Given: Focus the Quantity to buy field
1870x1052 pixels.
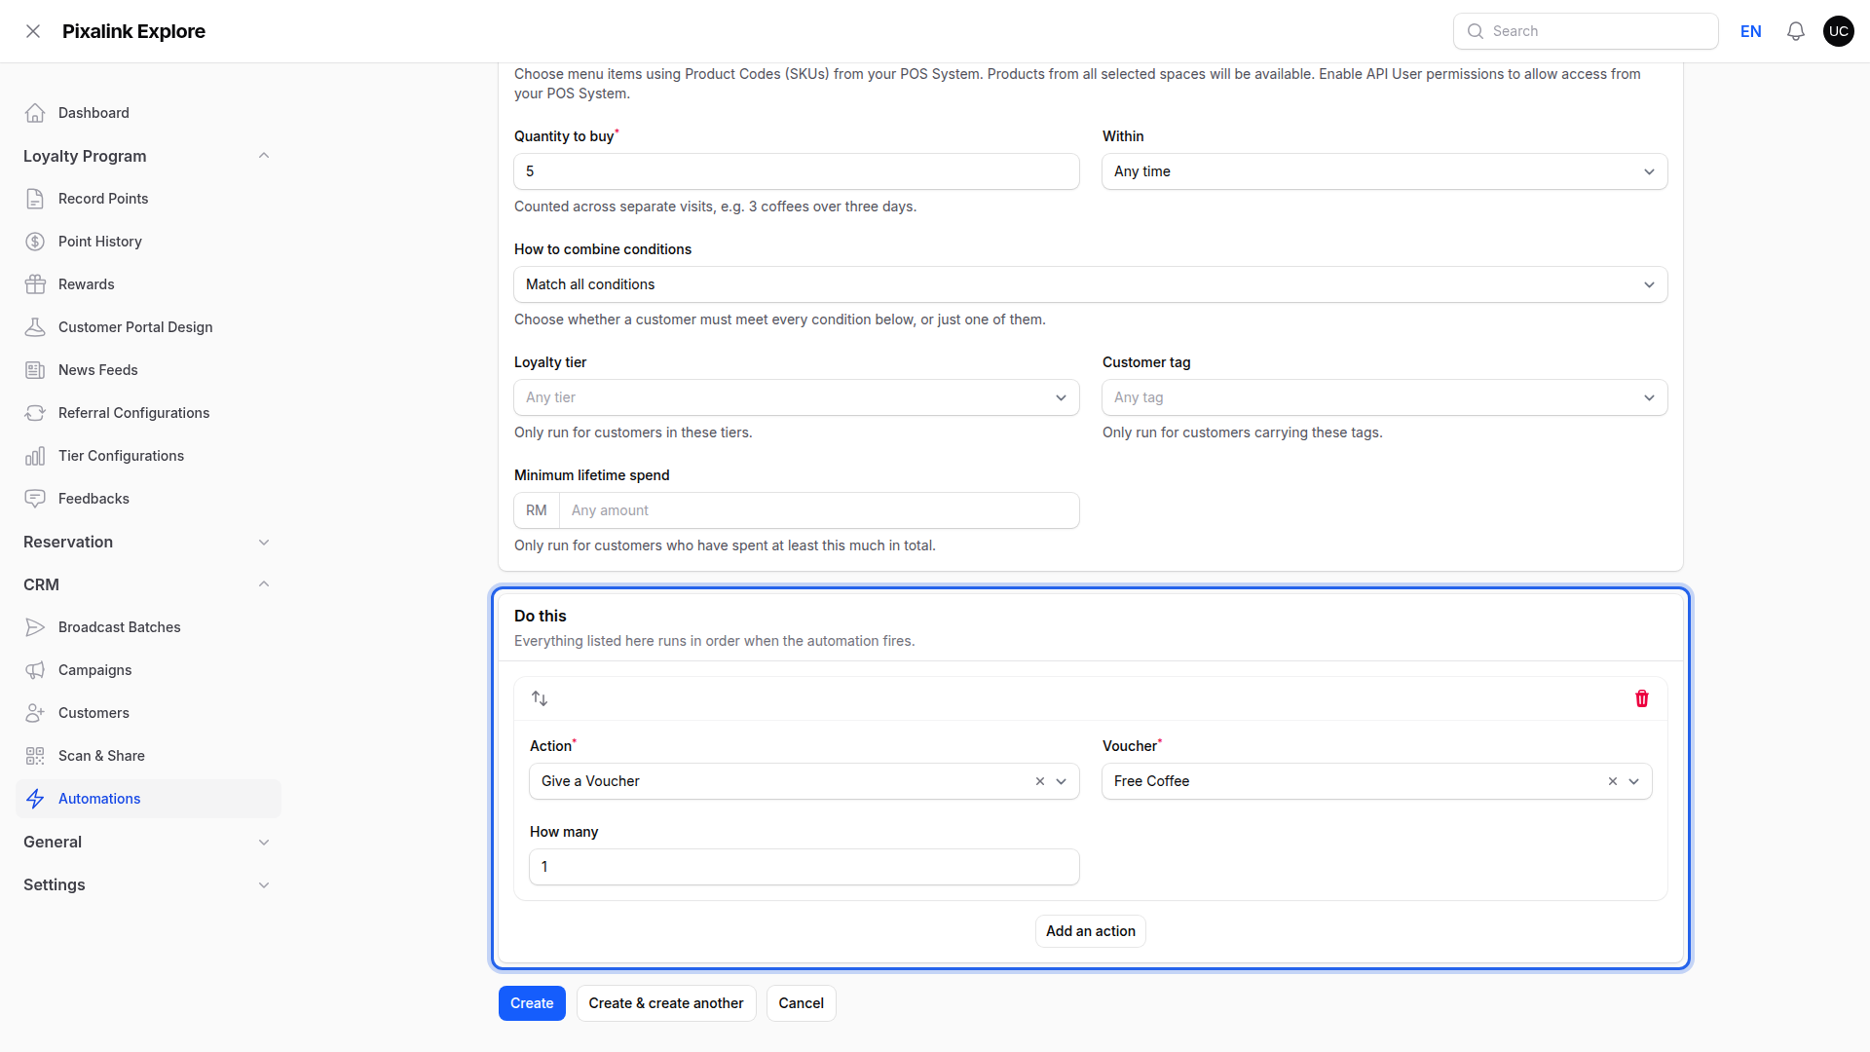Looking at the screenshot, I should 797,171.
